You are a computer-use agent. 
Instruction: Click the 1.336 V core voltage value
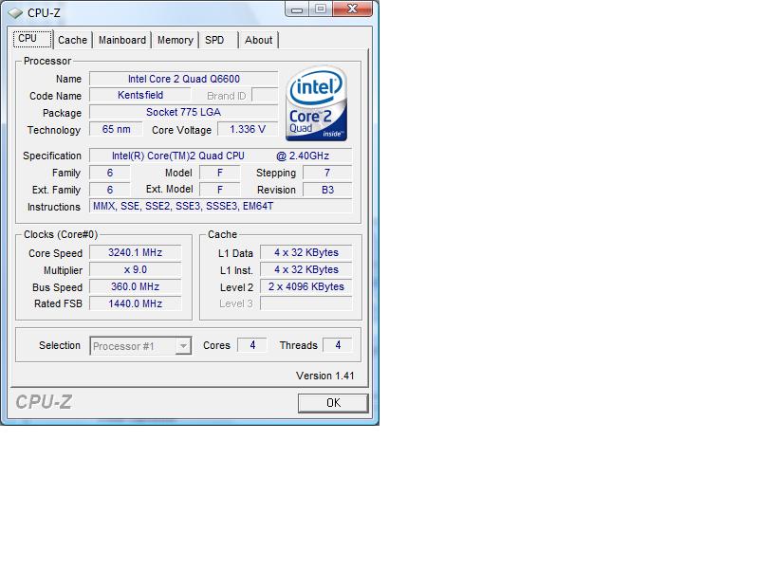[x=248, y=129]
